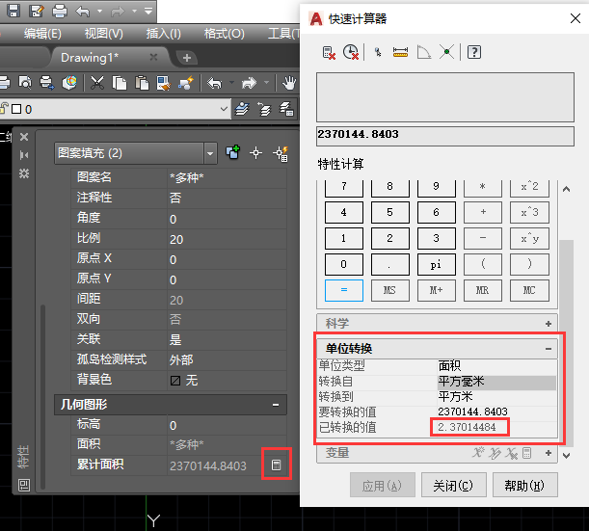Click the 孤岛检测样式 value 外部
Screen dimensions: 589x531
[x=227, y=360]
